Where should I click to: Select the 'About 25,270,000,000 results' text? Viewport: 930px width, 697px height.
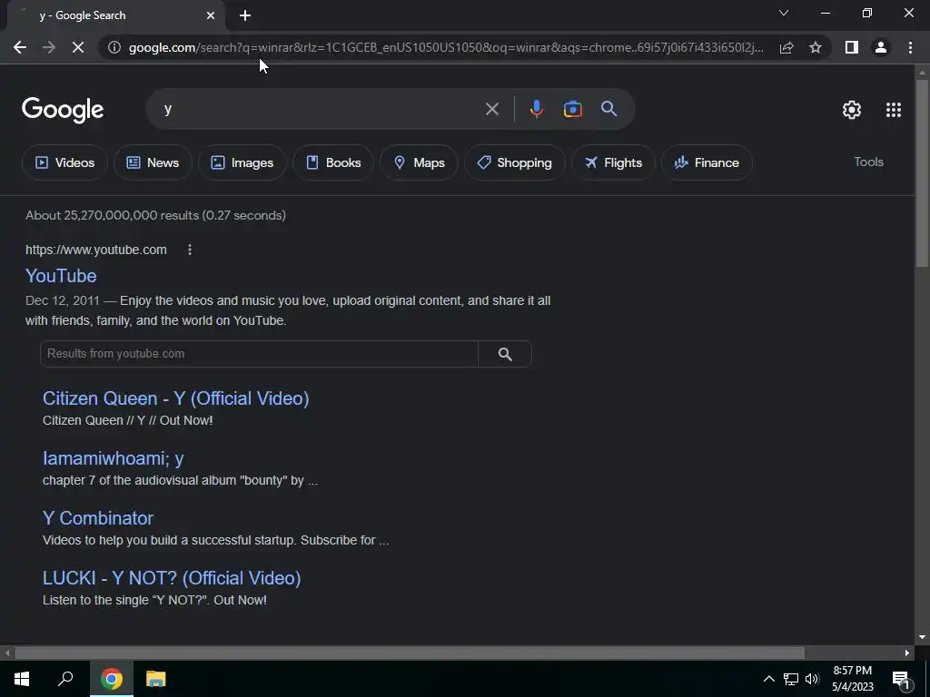(155, 215)
